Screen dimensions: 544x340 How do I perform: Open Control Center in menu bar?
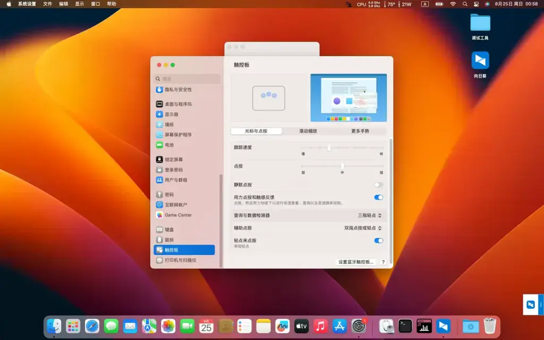(x=477, y=4)
